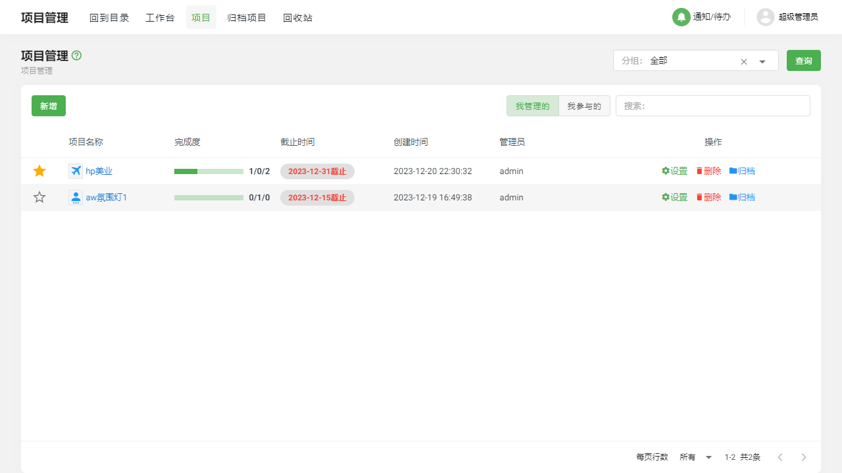Click the 新增 new project button

[x=48, y=105]
